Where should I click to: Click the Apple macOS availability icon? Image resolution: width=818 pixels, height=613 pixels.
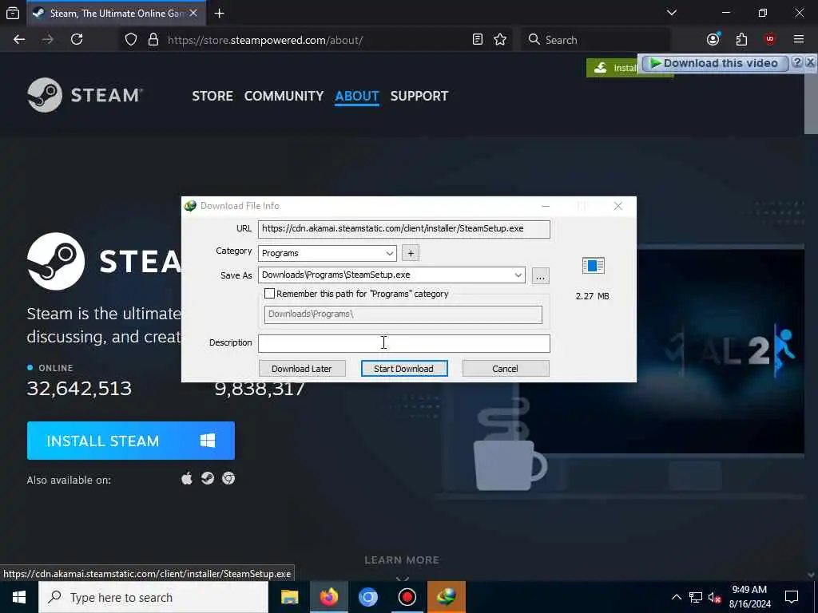click(187, 478)
